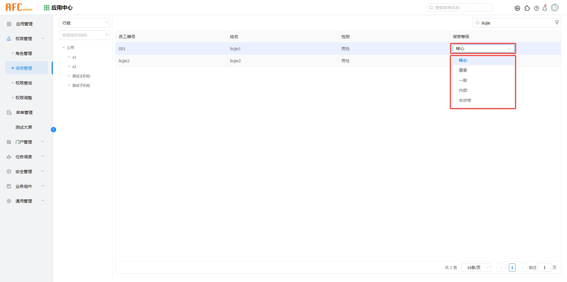Viewport: 567px width, 282px height.
Task: Click the filter icon beside liujie search box
Action: click(x=557, y=22)
